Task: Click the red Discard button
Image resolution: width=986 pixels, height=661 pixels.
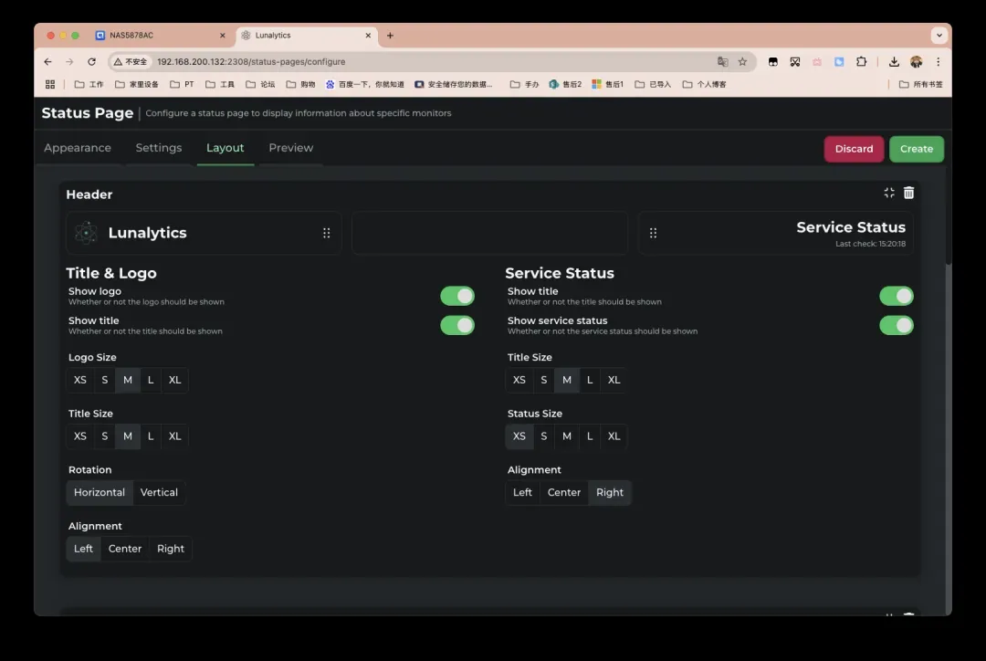Action: coord(854,149)
